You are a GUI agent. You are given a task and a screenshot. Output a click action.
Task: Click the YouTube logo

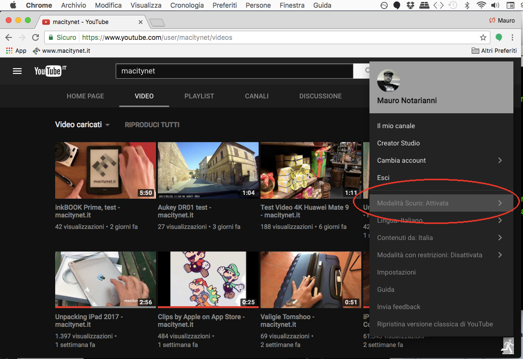coord(50,71)
